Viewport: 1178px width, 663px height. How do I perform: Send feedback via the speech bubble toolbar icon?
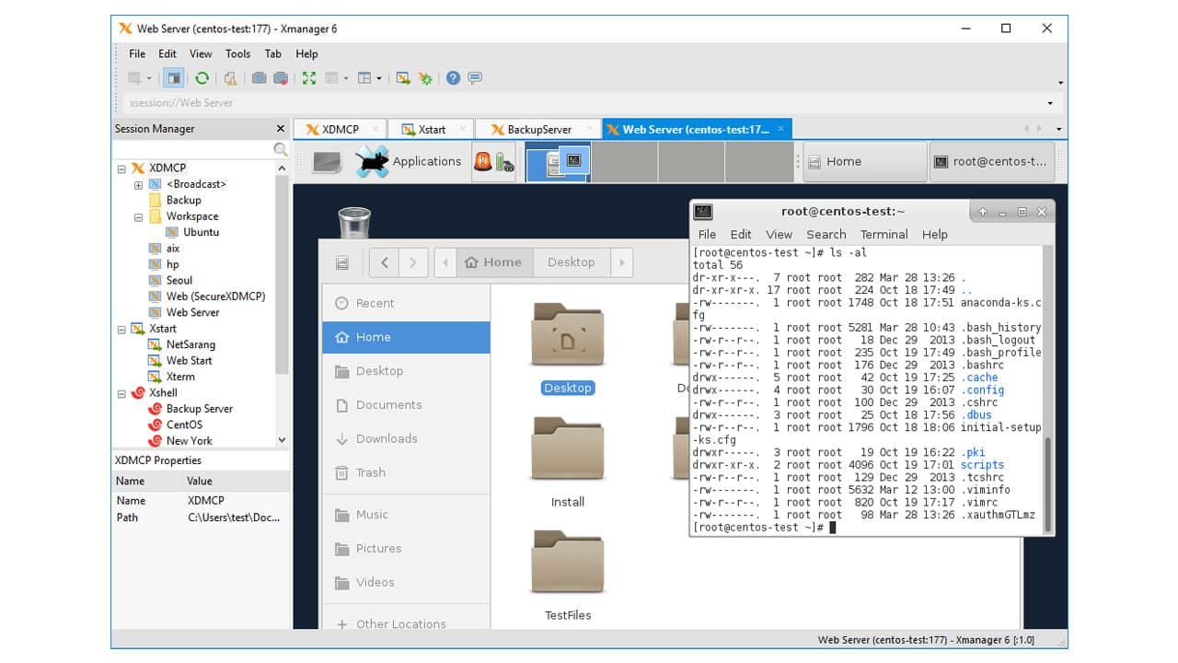[473, 77]
